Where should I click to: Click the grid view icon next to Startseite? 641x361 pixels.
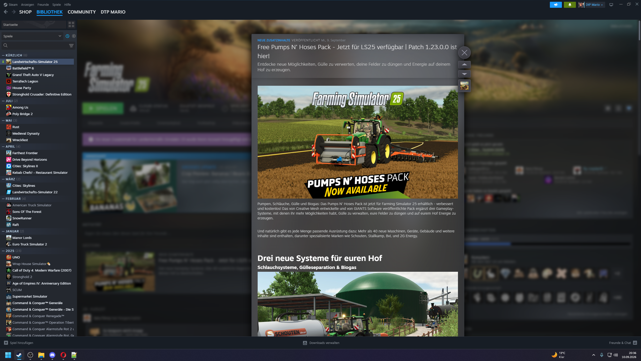(x=71, y=25)
